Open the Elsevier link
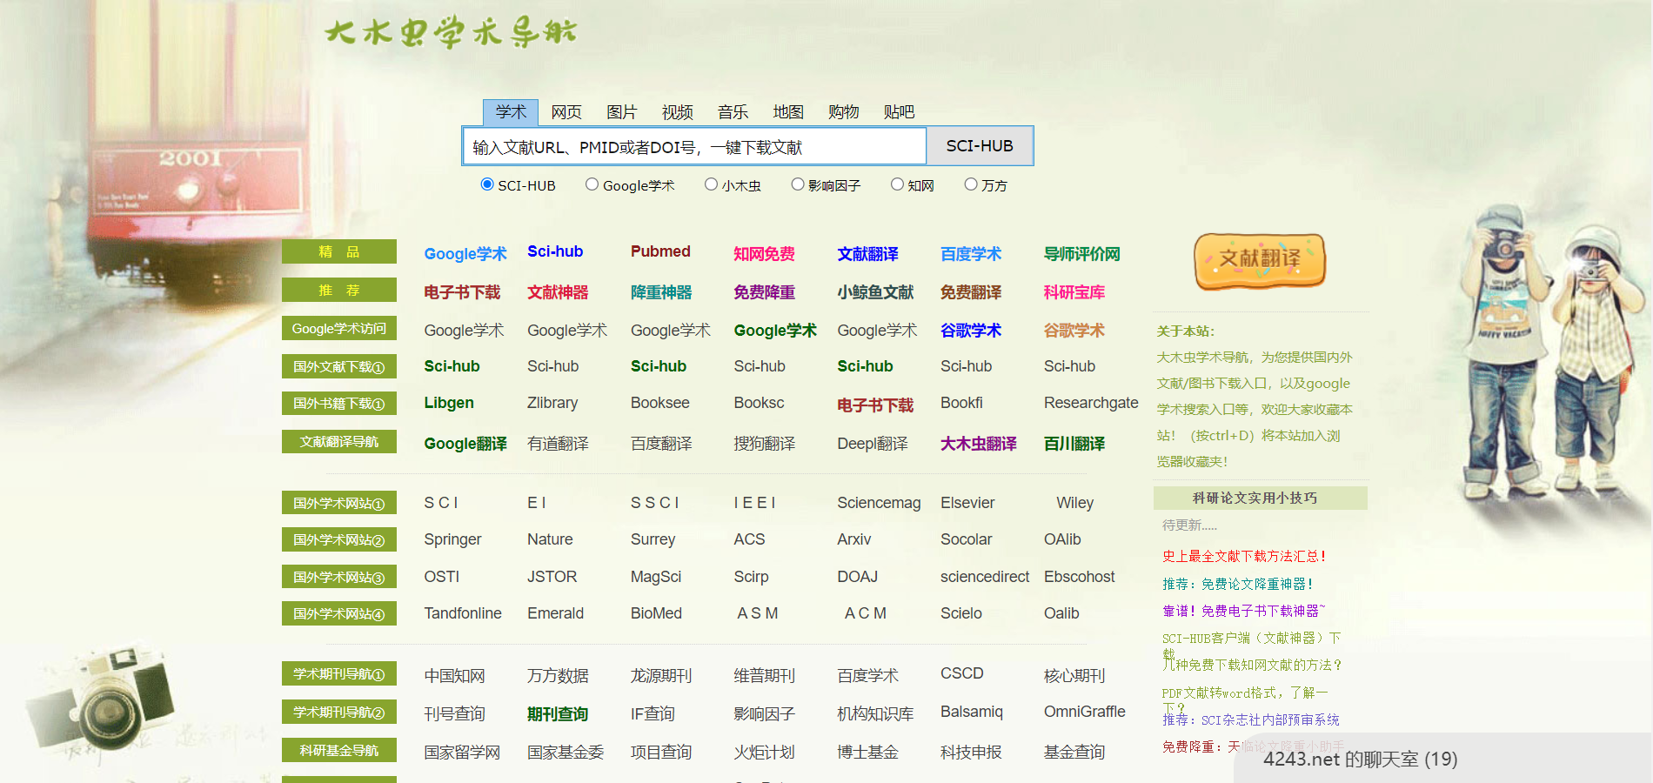The height and width of the screenshot is (783, 1653). click(967, 503)
